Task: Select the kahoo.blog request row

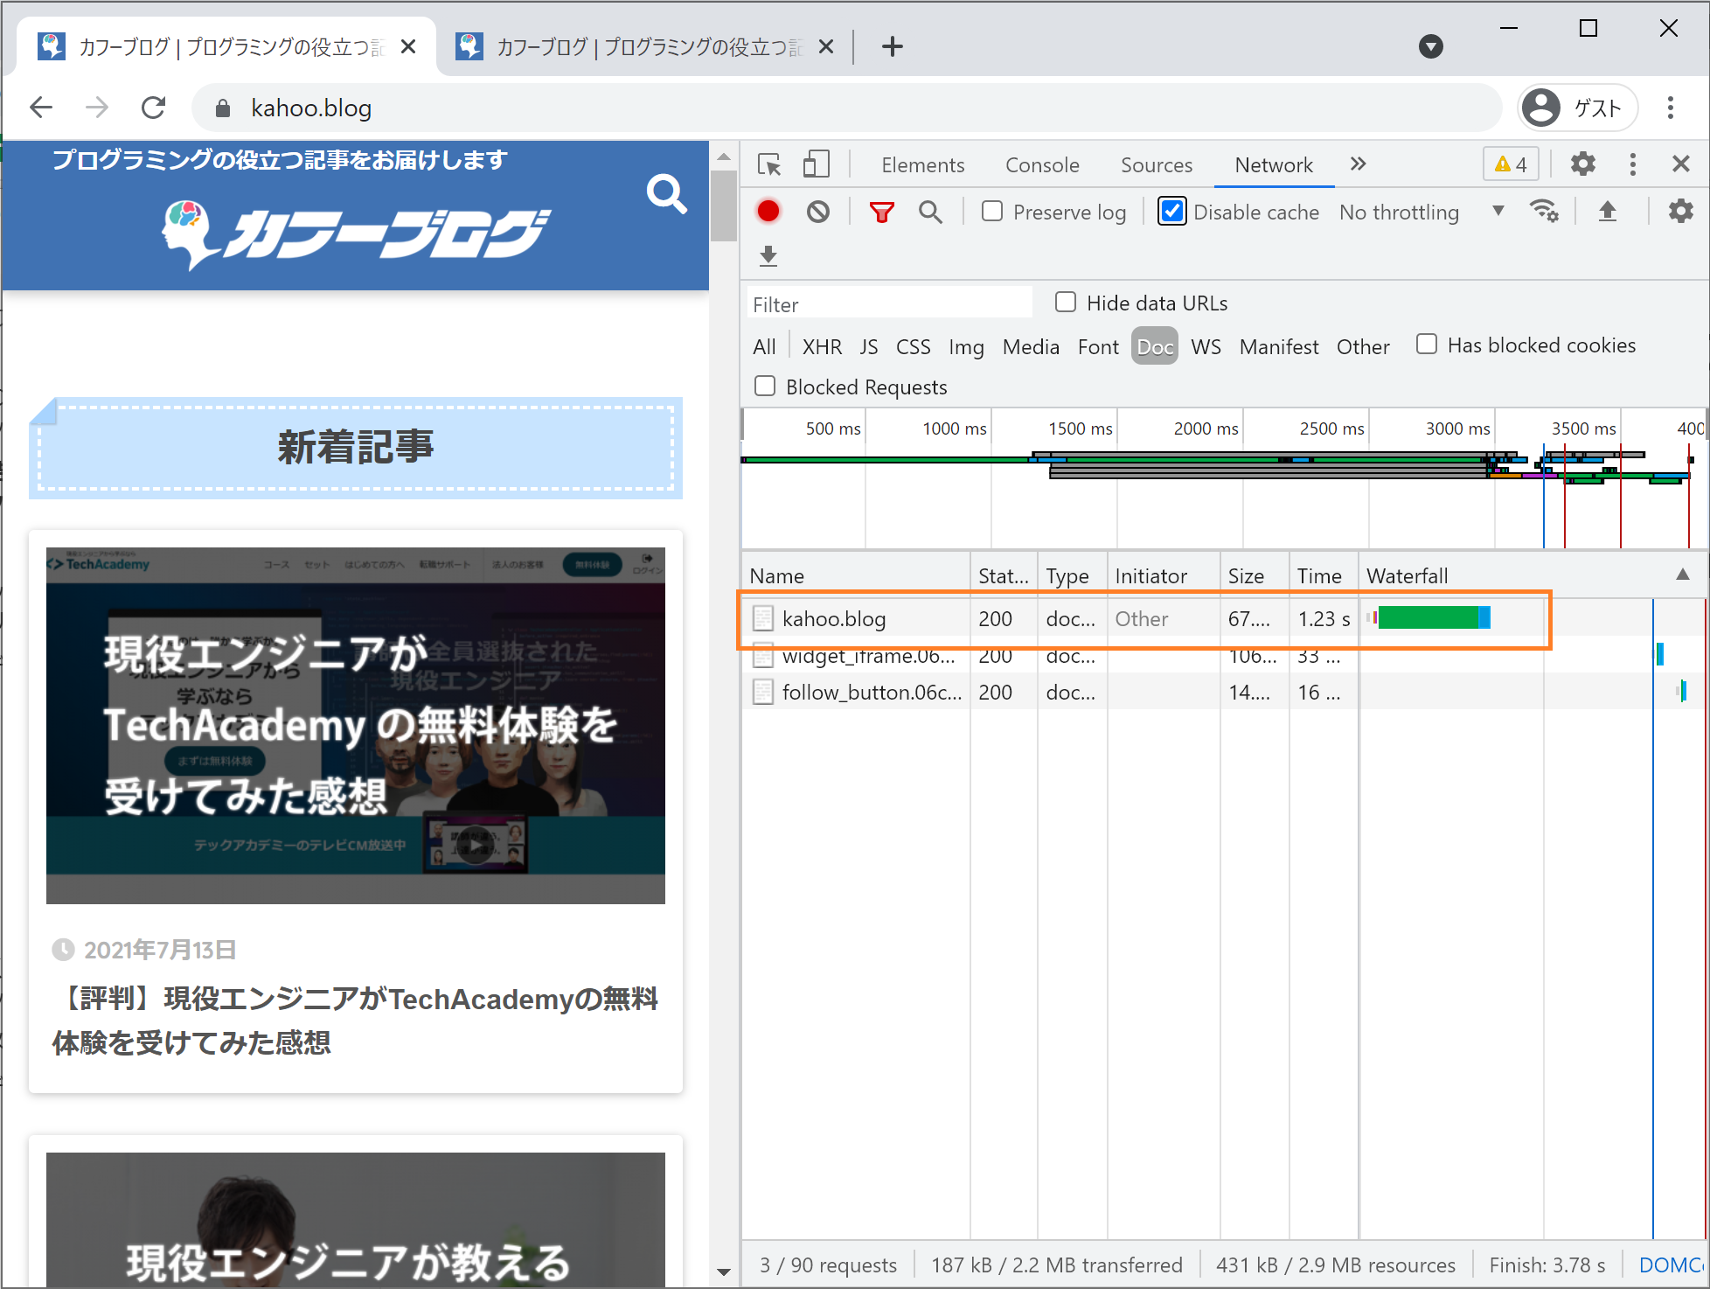Action: [x=834, y=619]
